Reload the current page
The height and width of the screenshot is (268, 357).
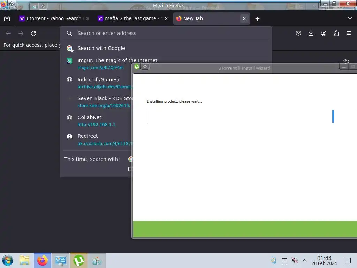(33, 33)
